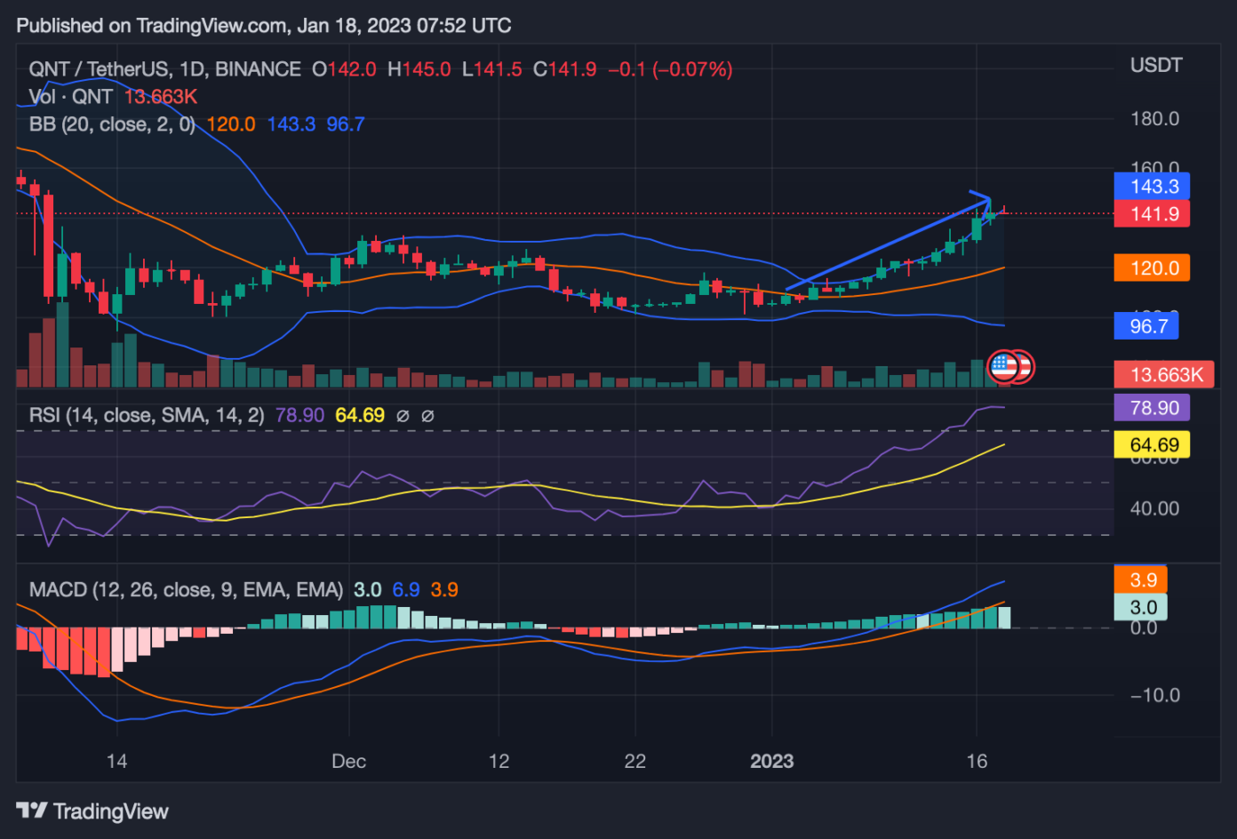Click the H145.0 high value in header
Image resolution: width=1237 pixels, height=839 pixels.
[x=419, y=69]
